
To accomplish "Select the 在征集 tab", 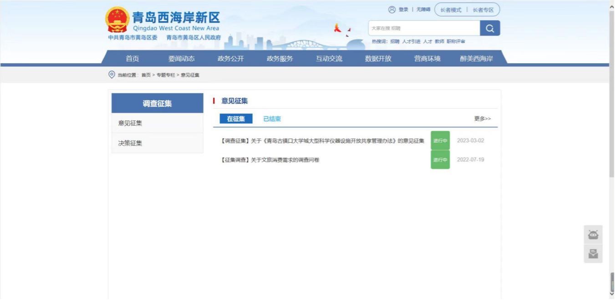I will pos(236,119).
